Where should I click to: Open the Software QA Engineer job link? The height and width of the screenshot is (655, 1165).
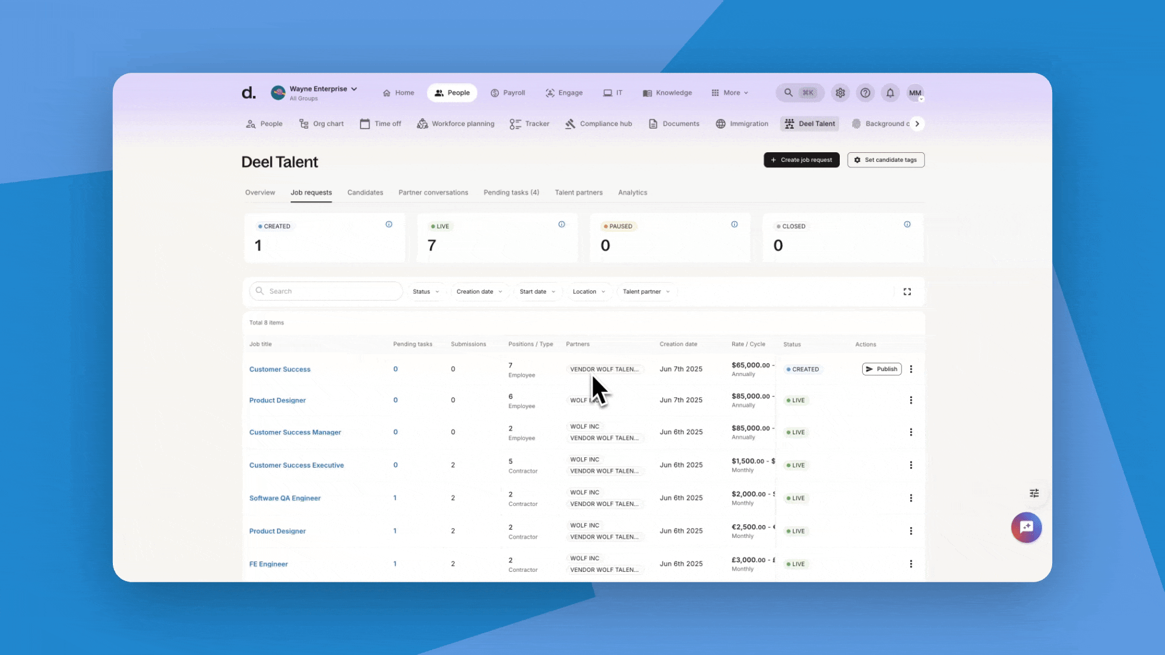pos(285,498)
